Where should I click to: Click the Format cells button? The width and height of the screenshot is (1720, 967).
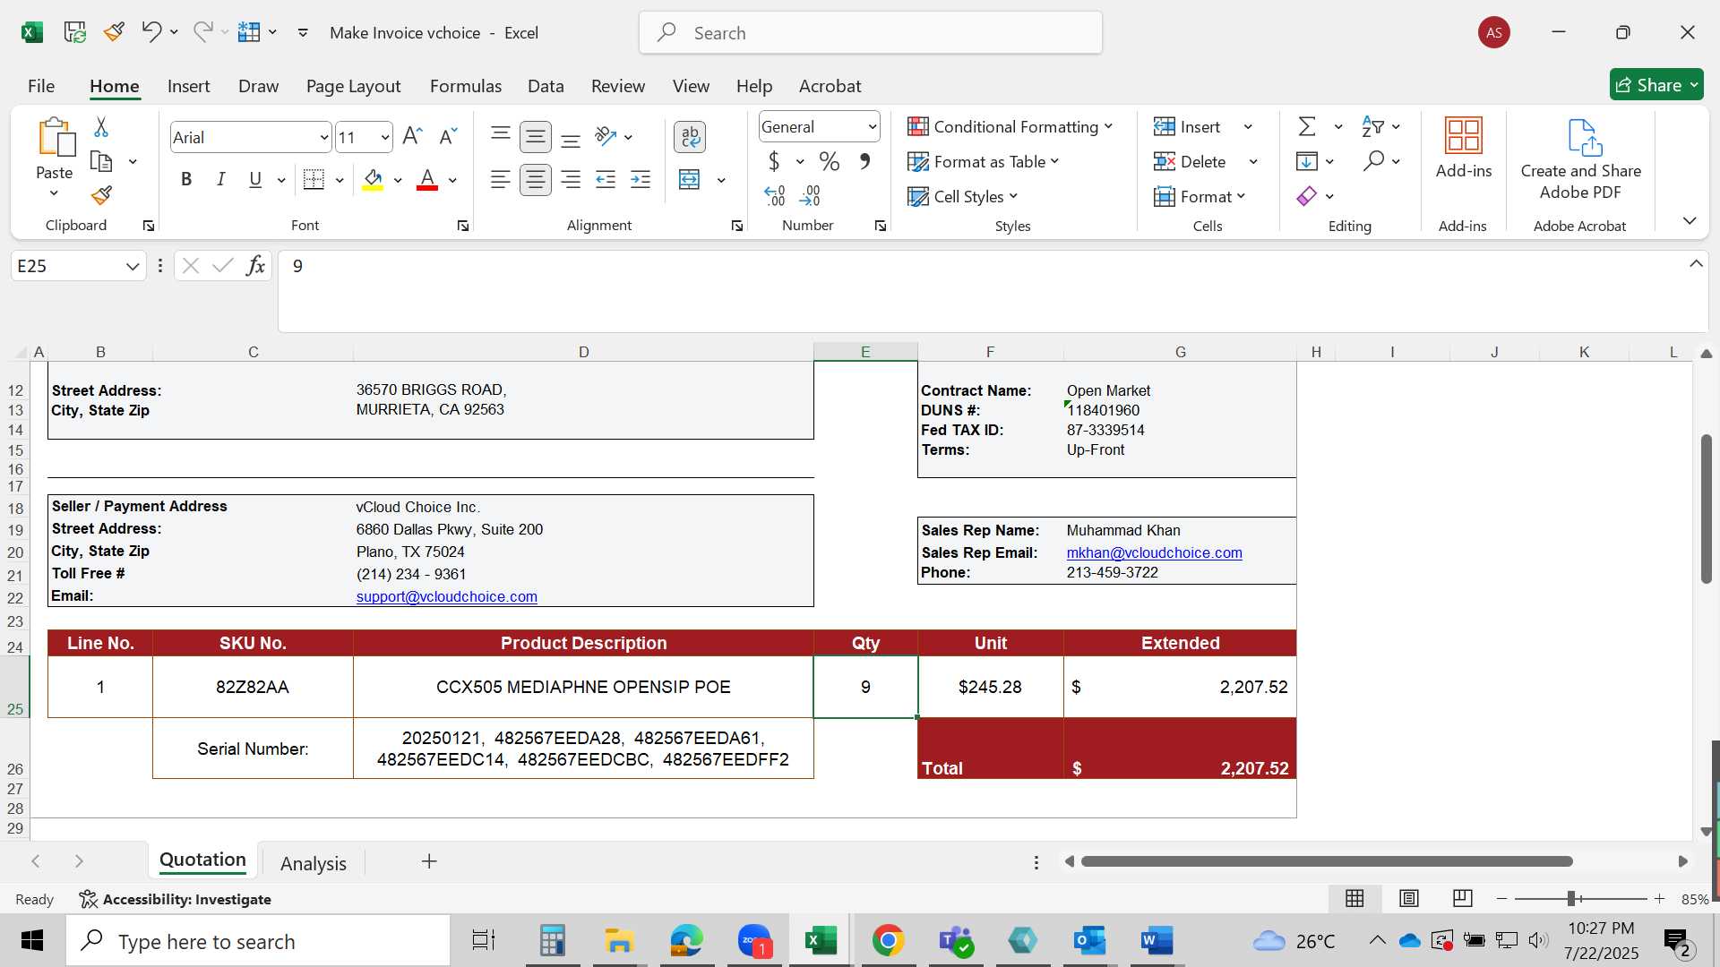[x=1199, y=196]
